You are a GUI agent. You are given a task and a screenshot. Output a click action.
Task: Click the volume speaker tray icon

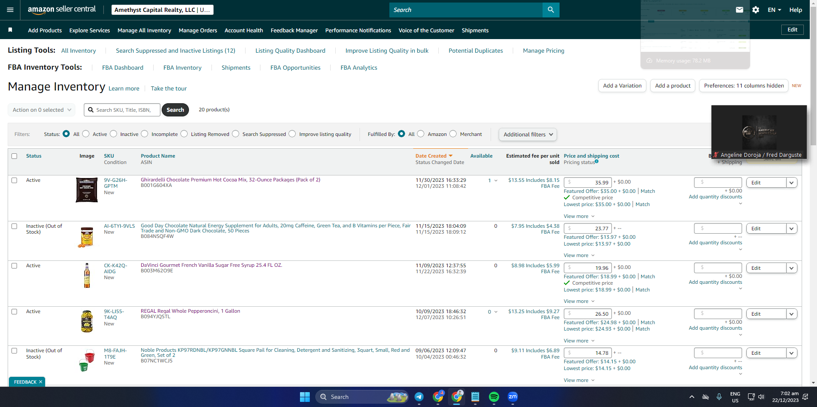tap(761, 397)
